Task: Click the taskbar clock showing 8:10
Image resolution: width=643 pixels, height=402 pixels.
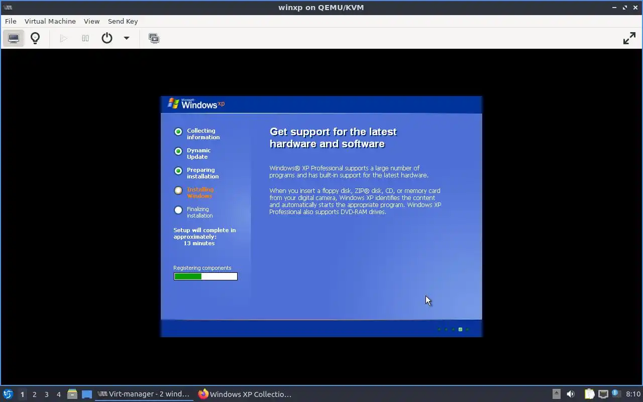Action: [633, 394]
